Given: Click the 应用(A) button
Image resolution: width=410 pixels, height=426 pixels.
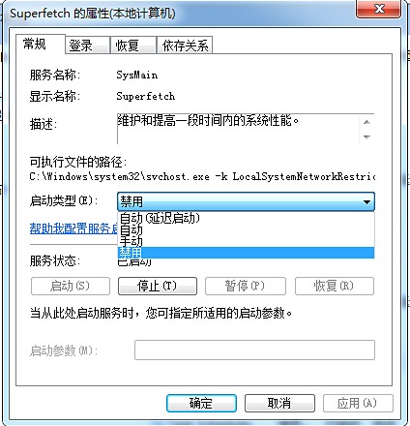Looking at the screenshot, I should [x=358, y=403].
